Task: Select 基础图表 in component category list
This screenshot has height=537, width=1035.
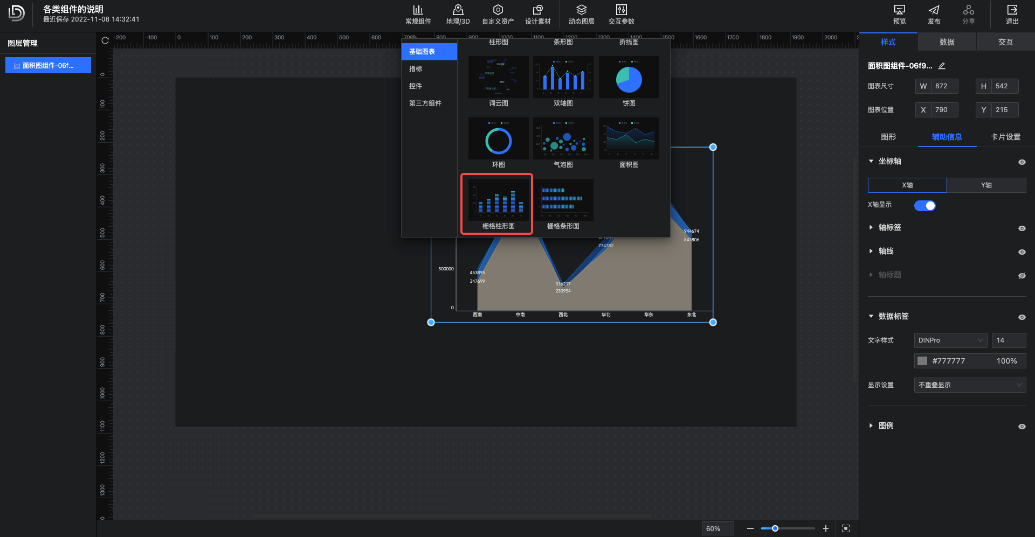Action: tap(429, 52)
